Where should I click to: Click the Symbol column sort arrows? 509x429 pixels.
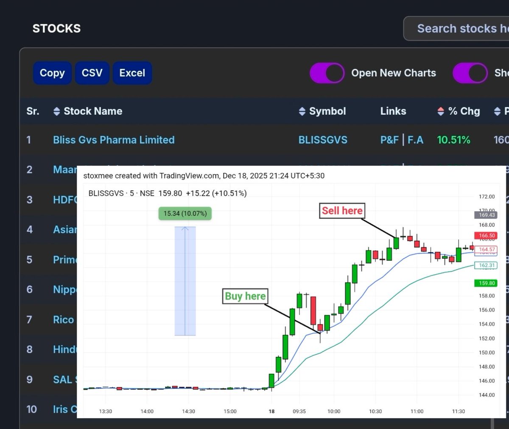(302, 111)
